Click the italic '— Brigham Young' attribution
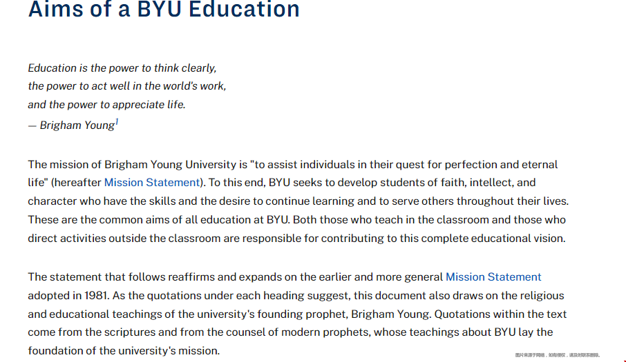Viewport: 626px width, 362px height. coord(71,125)
